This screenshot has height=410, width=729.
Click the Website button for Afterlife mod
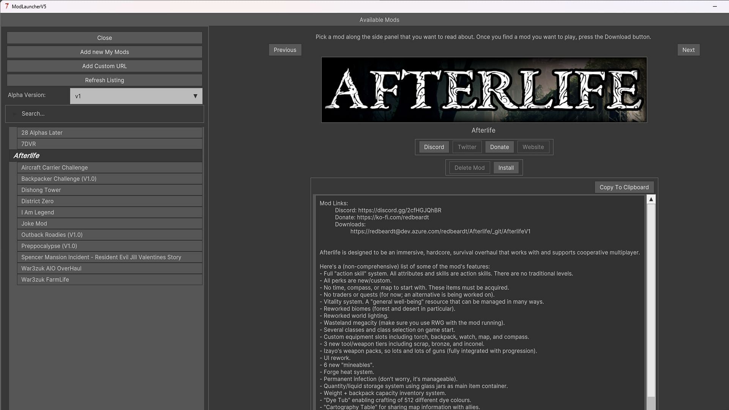533,147
